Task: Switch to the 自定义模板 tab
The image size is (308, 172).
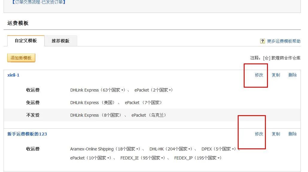Action: (x=26, y=41)
